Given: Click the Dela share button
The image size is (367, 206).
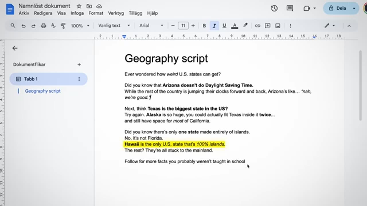Looking at the screenshot, I should (x=337, y=8).
